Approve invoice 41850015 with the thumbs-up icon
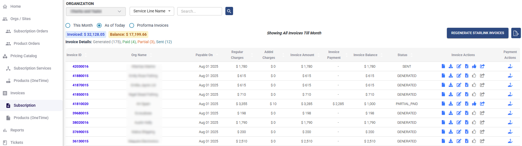This screenshot has width=522, height=146. pos(474,94)
